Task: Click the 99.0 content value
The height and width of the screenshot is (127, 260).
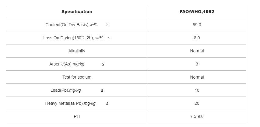Action: click(x=197, y=25)
